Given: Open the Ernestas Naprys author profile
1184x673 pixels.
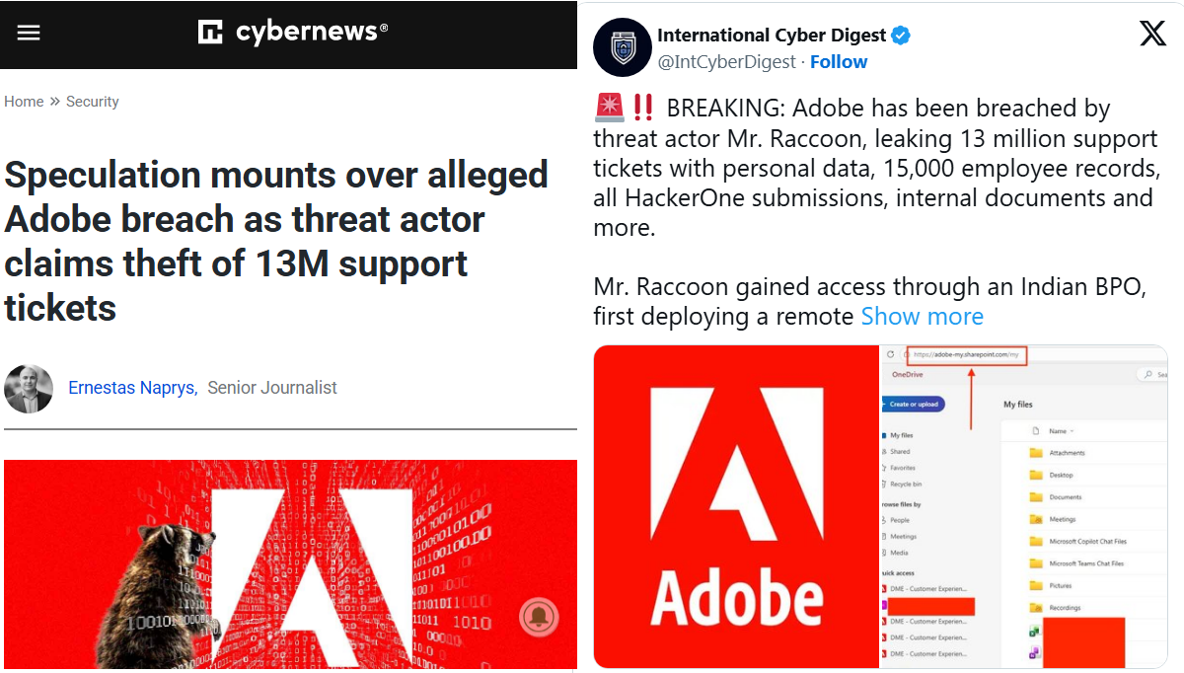Looking at the screenshot, I should [131, 387].
